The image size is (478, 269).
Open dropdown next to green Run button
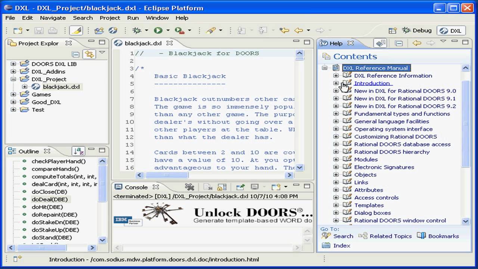(x=168, y=31)
